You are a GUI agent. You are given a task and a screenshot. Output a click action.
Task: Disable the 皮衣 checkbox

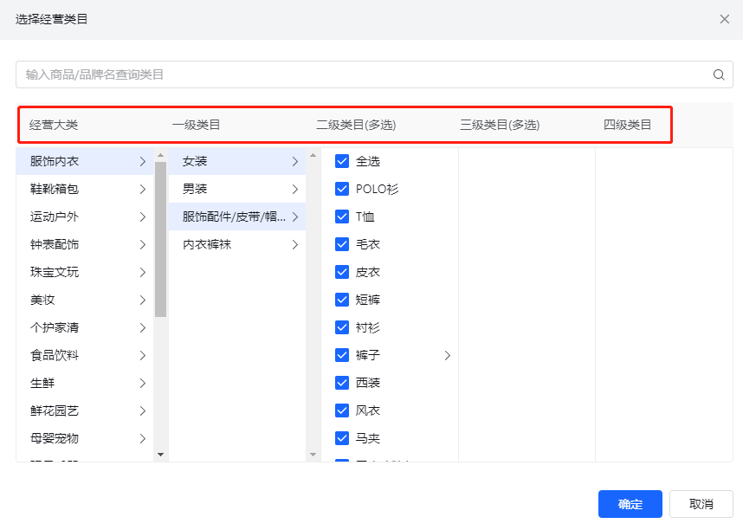tap(342, 272)
